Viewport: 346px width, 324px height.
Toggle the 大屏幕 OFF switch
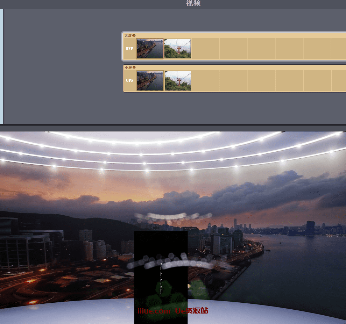click(129, 49)
